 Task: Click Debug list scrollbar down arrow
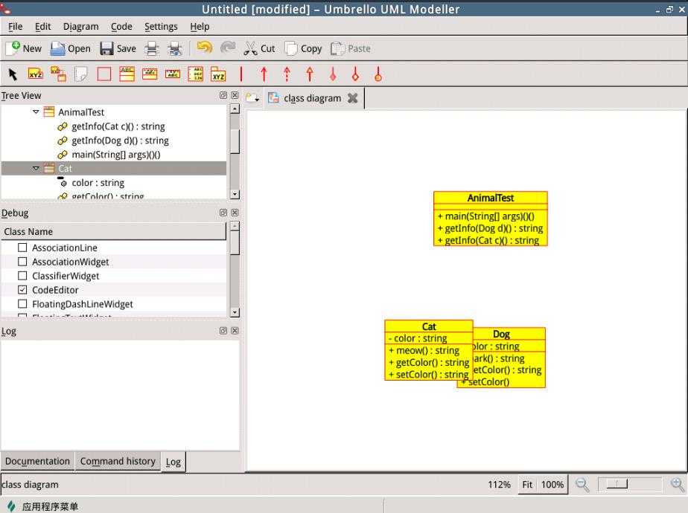(235, 312)
